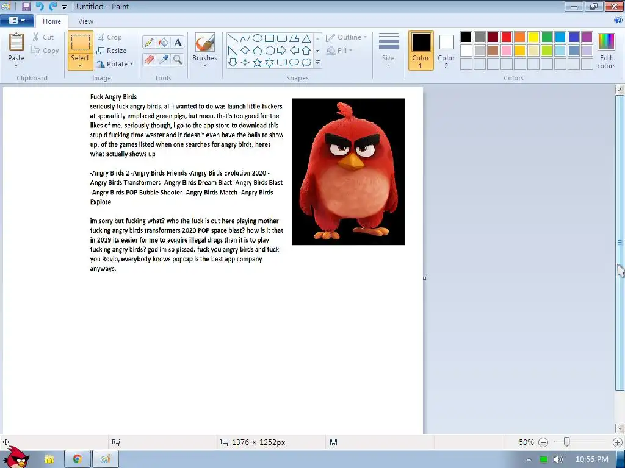625x468 pixels.
Task: Choose the orange color swatch
Action: pos(520,37)
